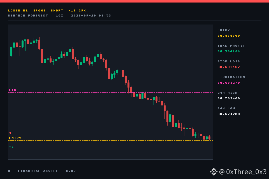269x179 pixels.
Task: Click the $PONS ticker in the header
Action: point(39,10)
